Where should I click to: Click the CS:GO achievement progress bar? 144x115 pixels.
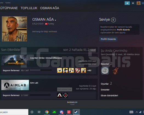tap(41, 70)
